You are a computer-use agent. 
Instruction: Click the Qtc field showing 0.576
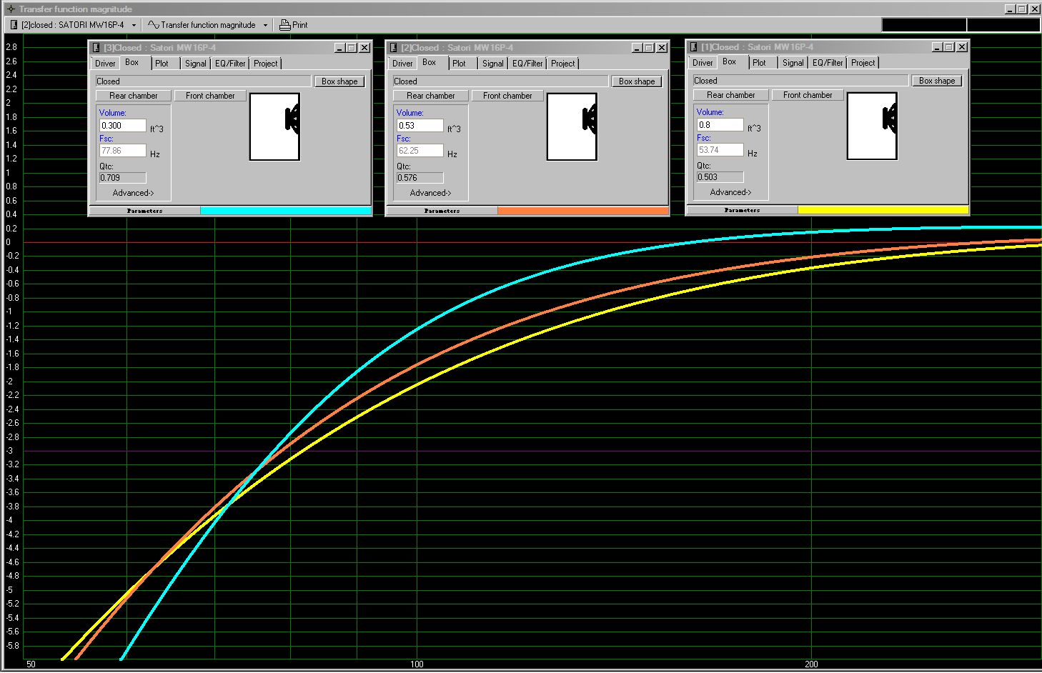click(x=420, y=178)
